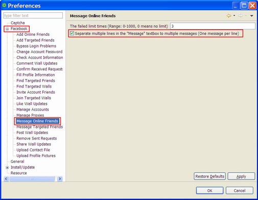The height and width of the screenshot is (200, 258).
Task: Select Message Online Friends item
Action: point(37,121)
